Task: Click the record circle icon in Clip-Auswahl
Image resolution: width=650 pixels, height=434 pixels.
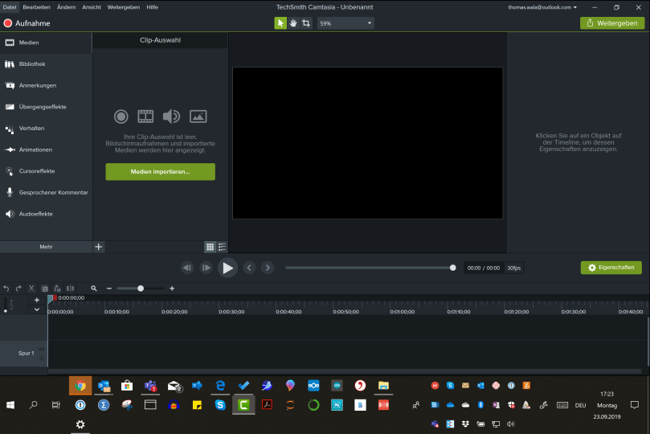Action: (x=121, y=117)
